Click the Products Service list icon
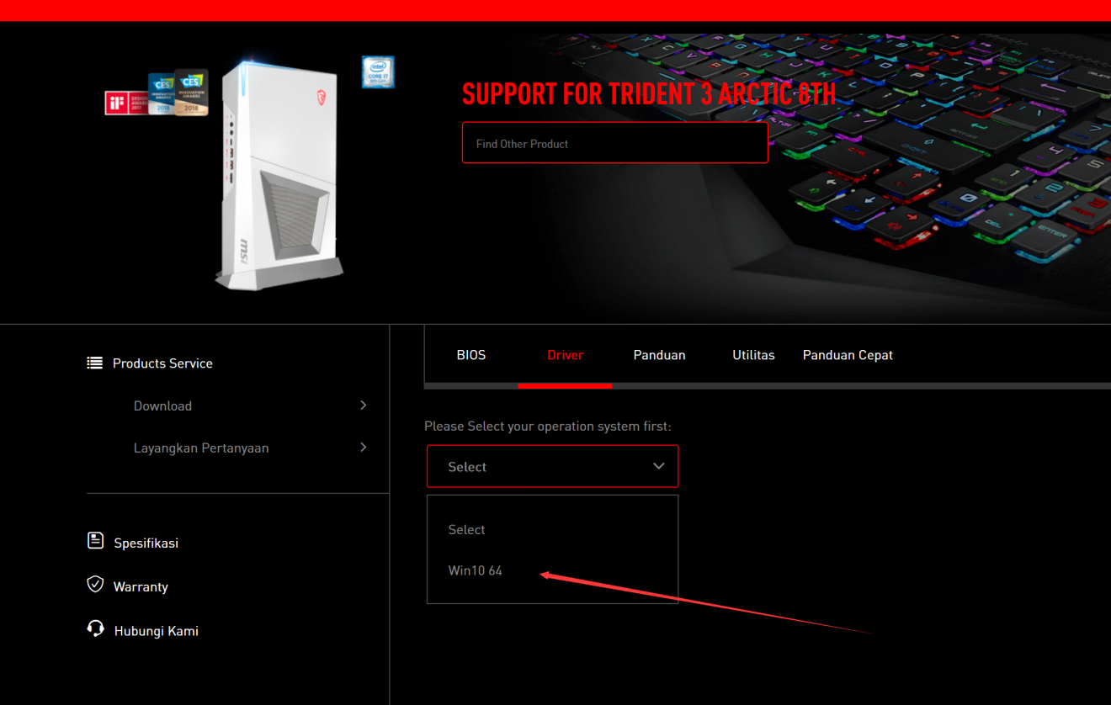Viewport: 1111px width, 705px height. click(94, 363)
